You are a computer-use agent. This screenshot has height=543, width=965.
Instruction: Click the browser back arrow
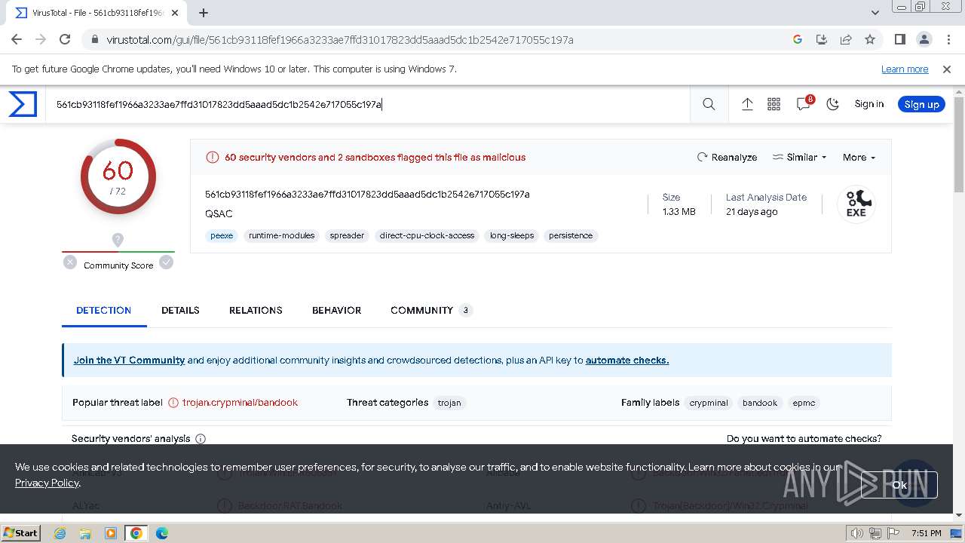17,39
